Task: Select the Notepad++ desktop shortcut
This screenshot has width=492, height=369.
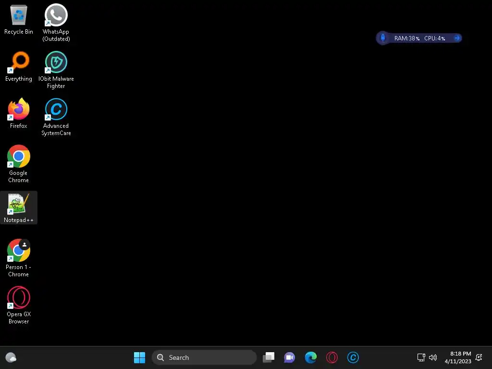Action: point(19,208)
